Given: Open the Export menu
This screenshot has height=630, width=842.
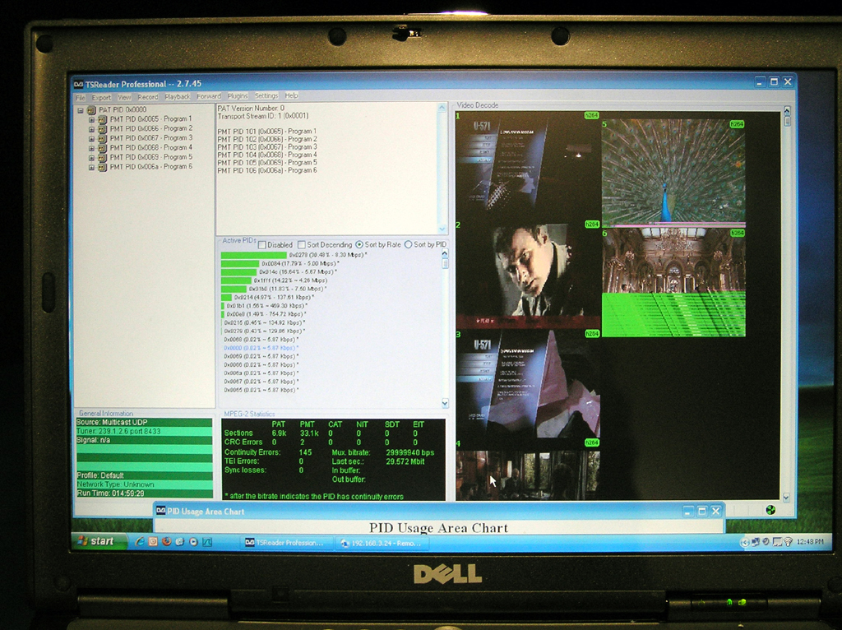Looking at the screenshot, I should [101, 98].
